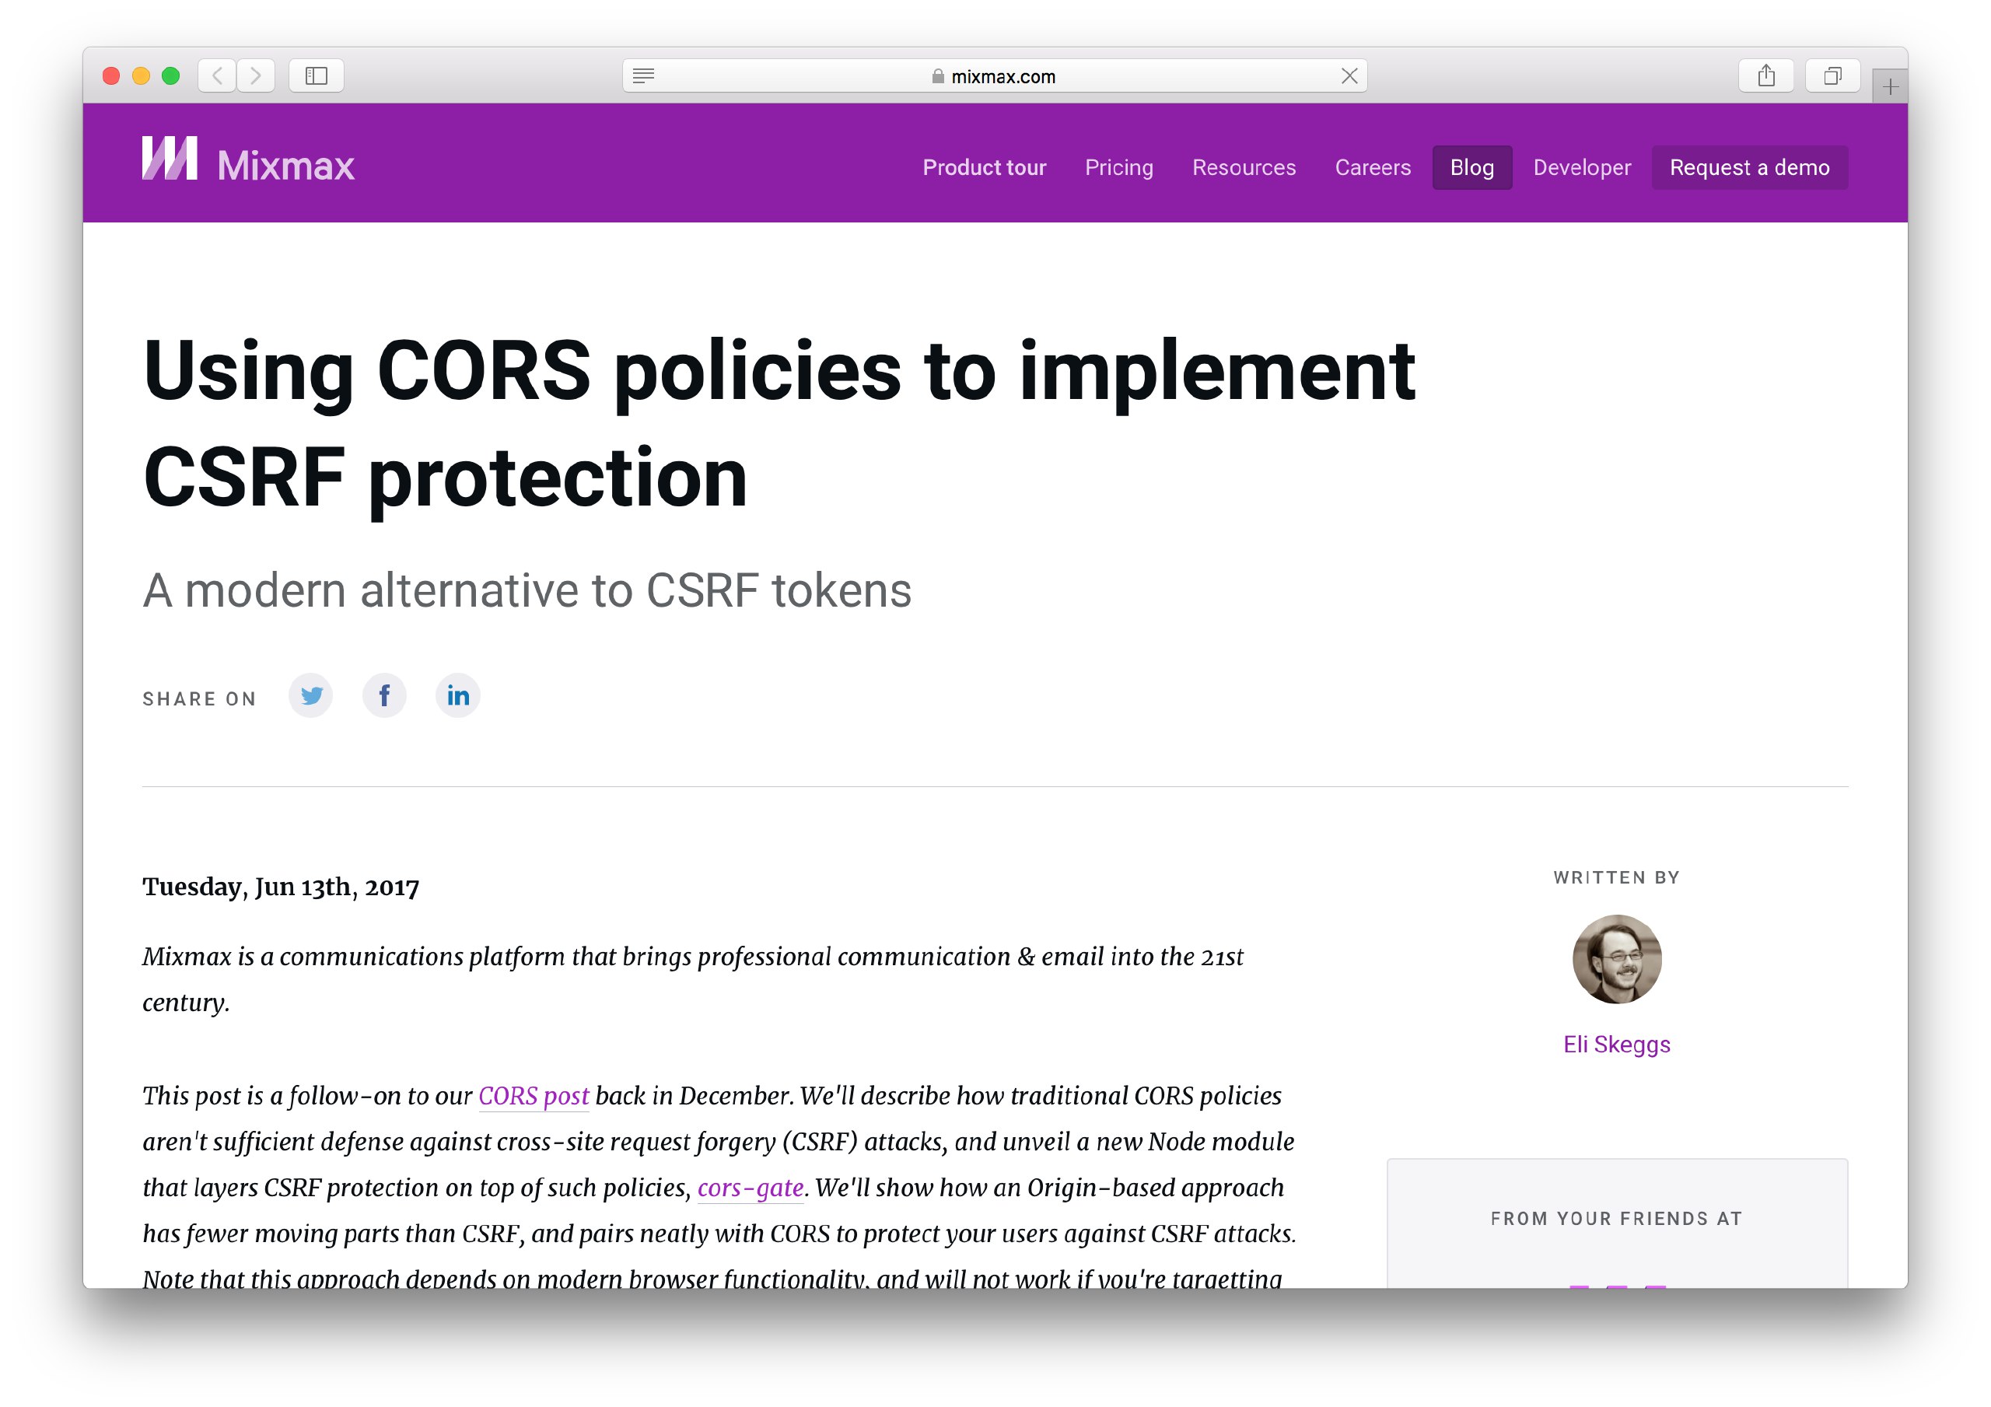Screen dimensions: 1991x1407
Task: Open a new tab with plus button
Action: [1891, 87]
